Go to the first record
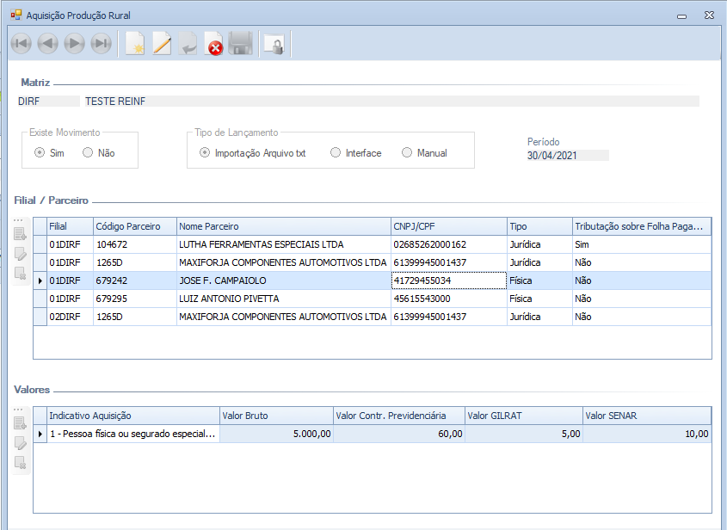Viewport: 727px width, 530px height. click(21, 44)
